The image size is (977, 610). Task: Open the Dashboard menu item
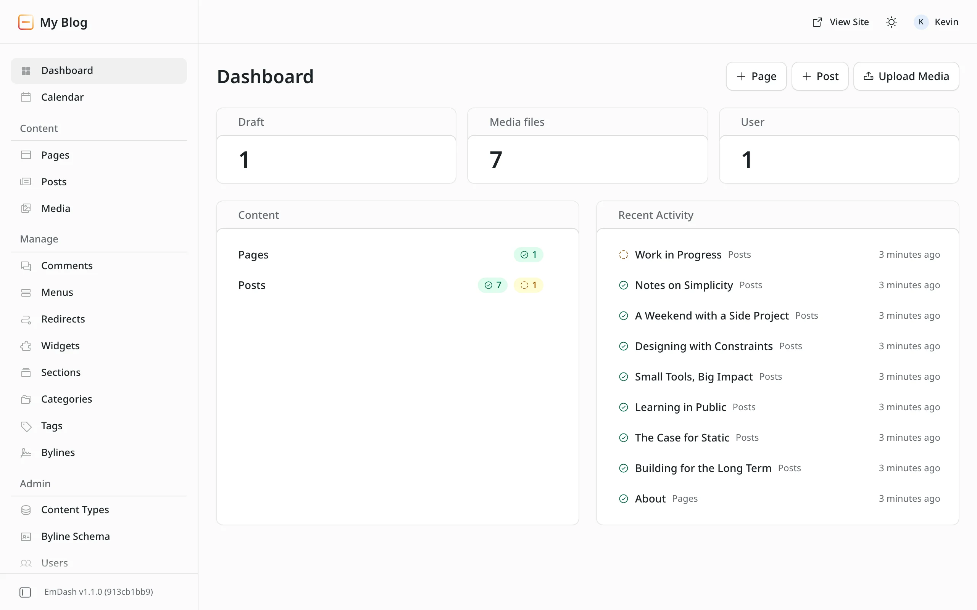99,71
